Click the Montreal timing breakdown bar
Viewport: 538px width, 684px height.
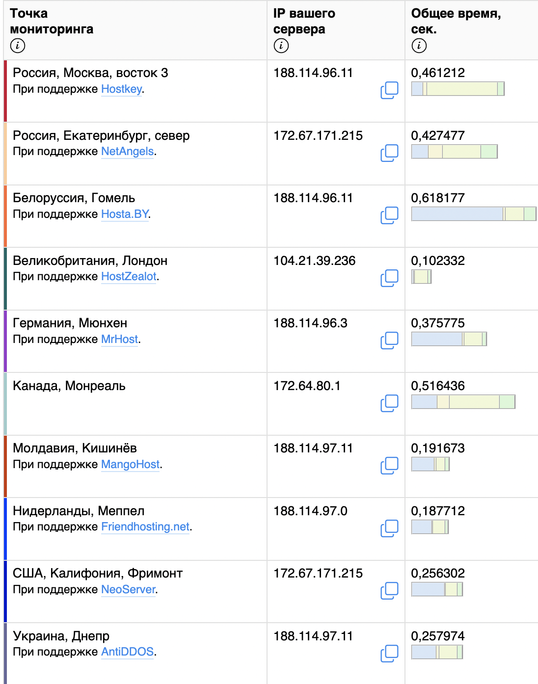(x=463, y=402)
